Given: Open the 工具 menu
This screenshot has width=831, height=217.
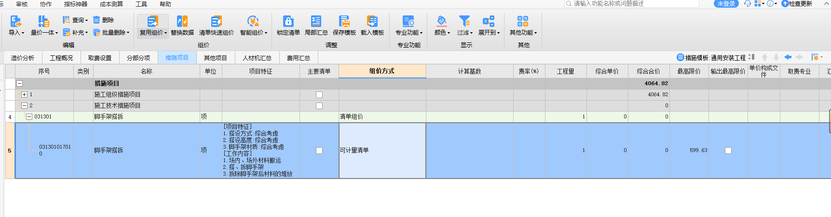Looking at the screenshot, I should click(141, 4).
